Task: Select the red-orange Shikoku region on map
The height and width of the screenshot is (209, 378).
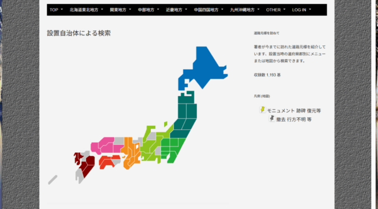Action: [x=107, y=161]
